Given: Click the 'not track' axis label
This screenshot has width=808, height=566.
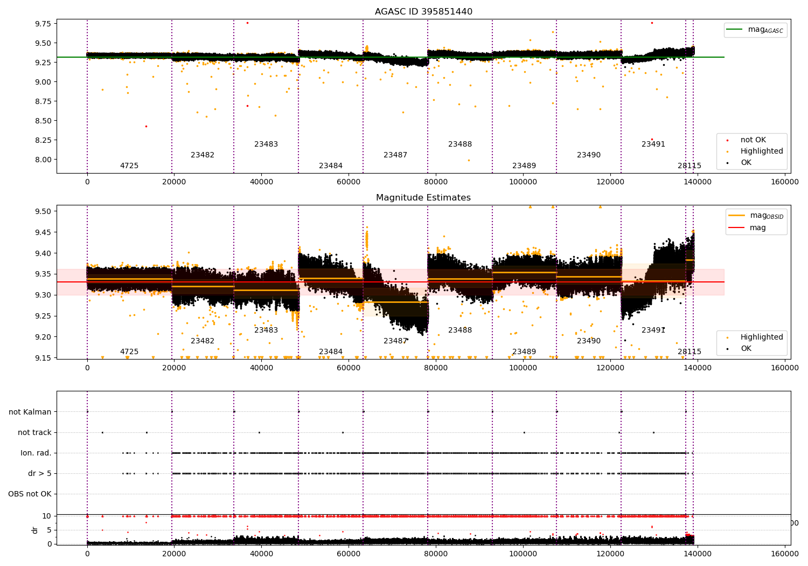Looking at the screenshot, I should point(34,432).
